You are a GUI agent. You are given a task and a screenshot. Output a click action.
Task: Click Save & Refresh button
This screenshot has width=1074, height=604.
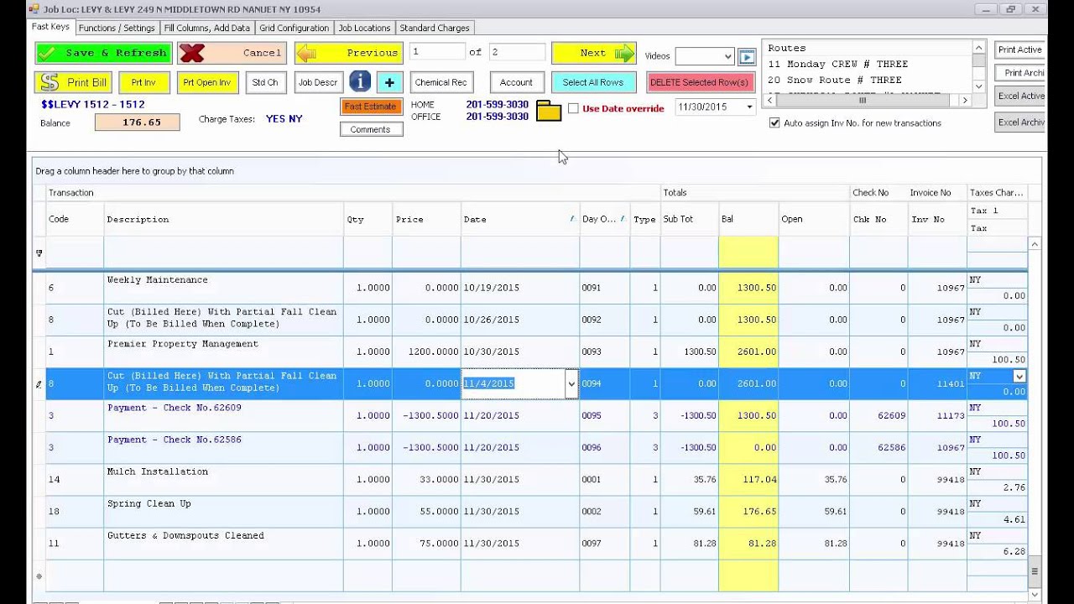click(103, 53)
